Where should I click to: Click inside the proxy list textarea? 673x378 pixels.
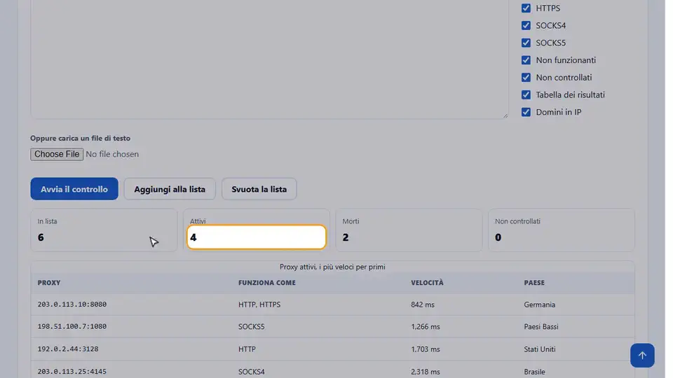(269, 59)
